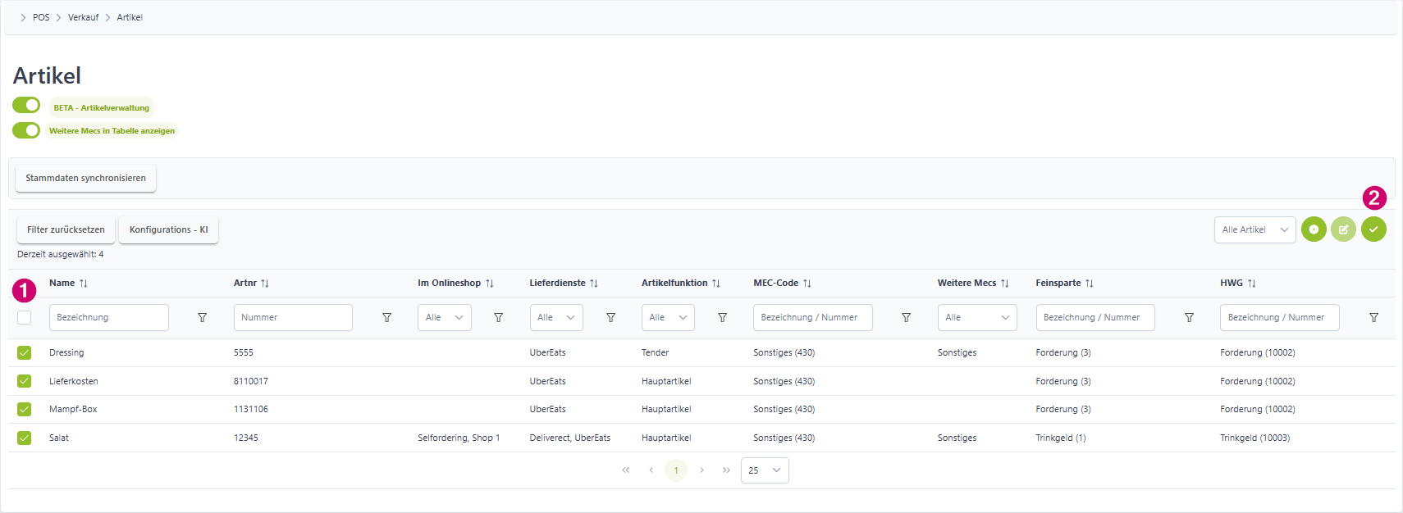Click Konfigurations - KI button
Screen dimensions: 1403x513
pos(168,229)
